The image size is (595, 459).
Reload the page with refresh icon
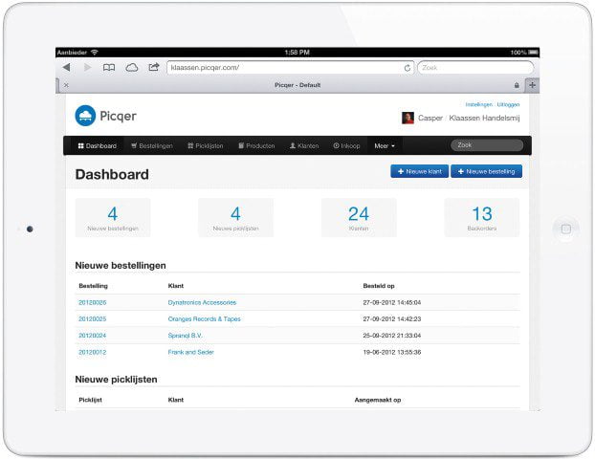point(408,68)
